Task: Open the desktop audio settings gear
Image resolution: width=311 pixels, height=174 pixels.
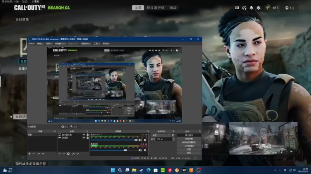Action: point(145,150)
